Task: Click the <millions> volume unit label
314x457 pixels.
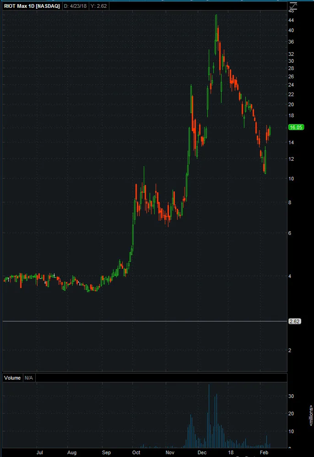Action: (x=311, y=415)
